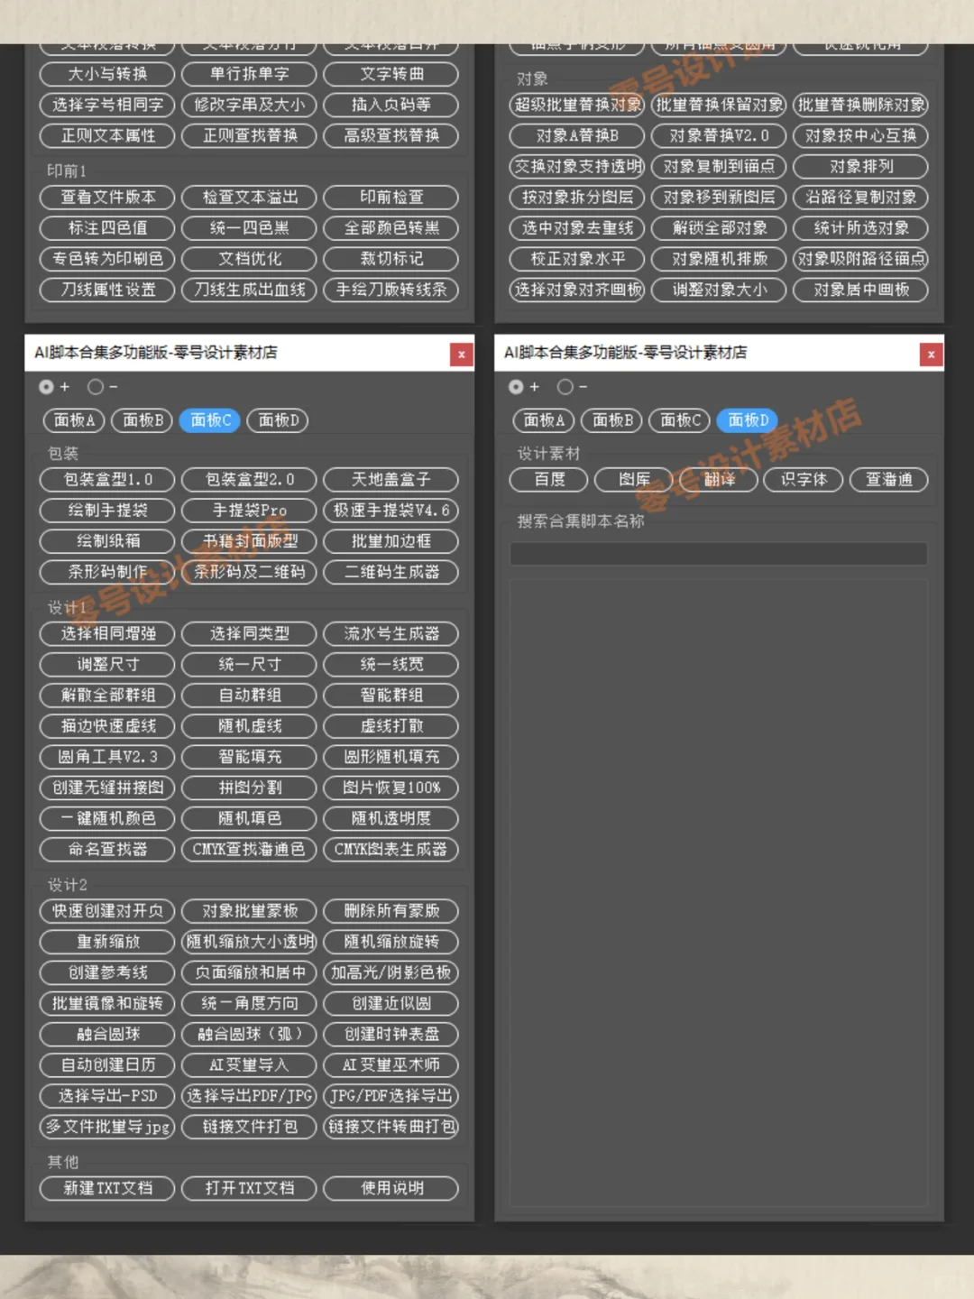The image size is (974, 1299).
Task: Select the "-" radio in 面板D window
Action: [565, 387]
